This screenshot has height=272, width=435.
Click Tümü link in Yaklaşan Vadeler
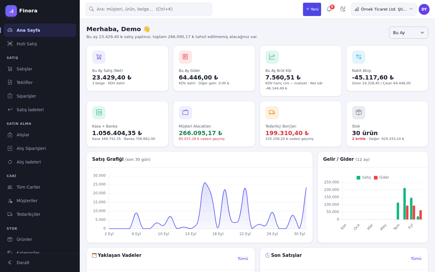[243, 258]
